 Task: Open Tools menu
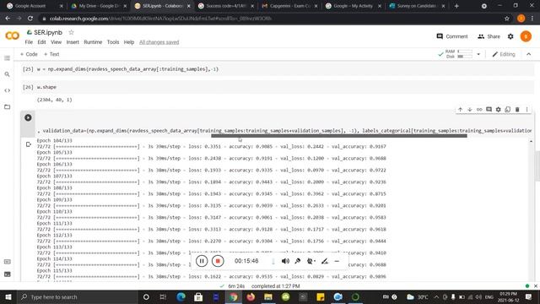(x=113, y=42)
